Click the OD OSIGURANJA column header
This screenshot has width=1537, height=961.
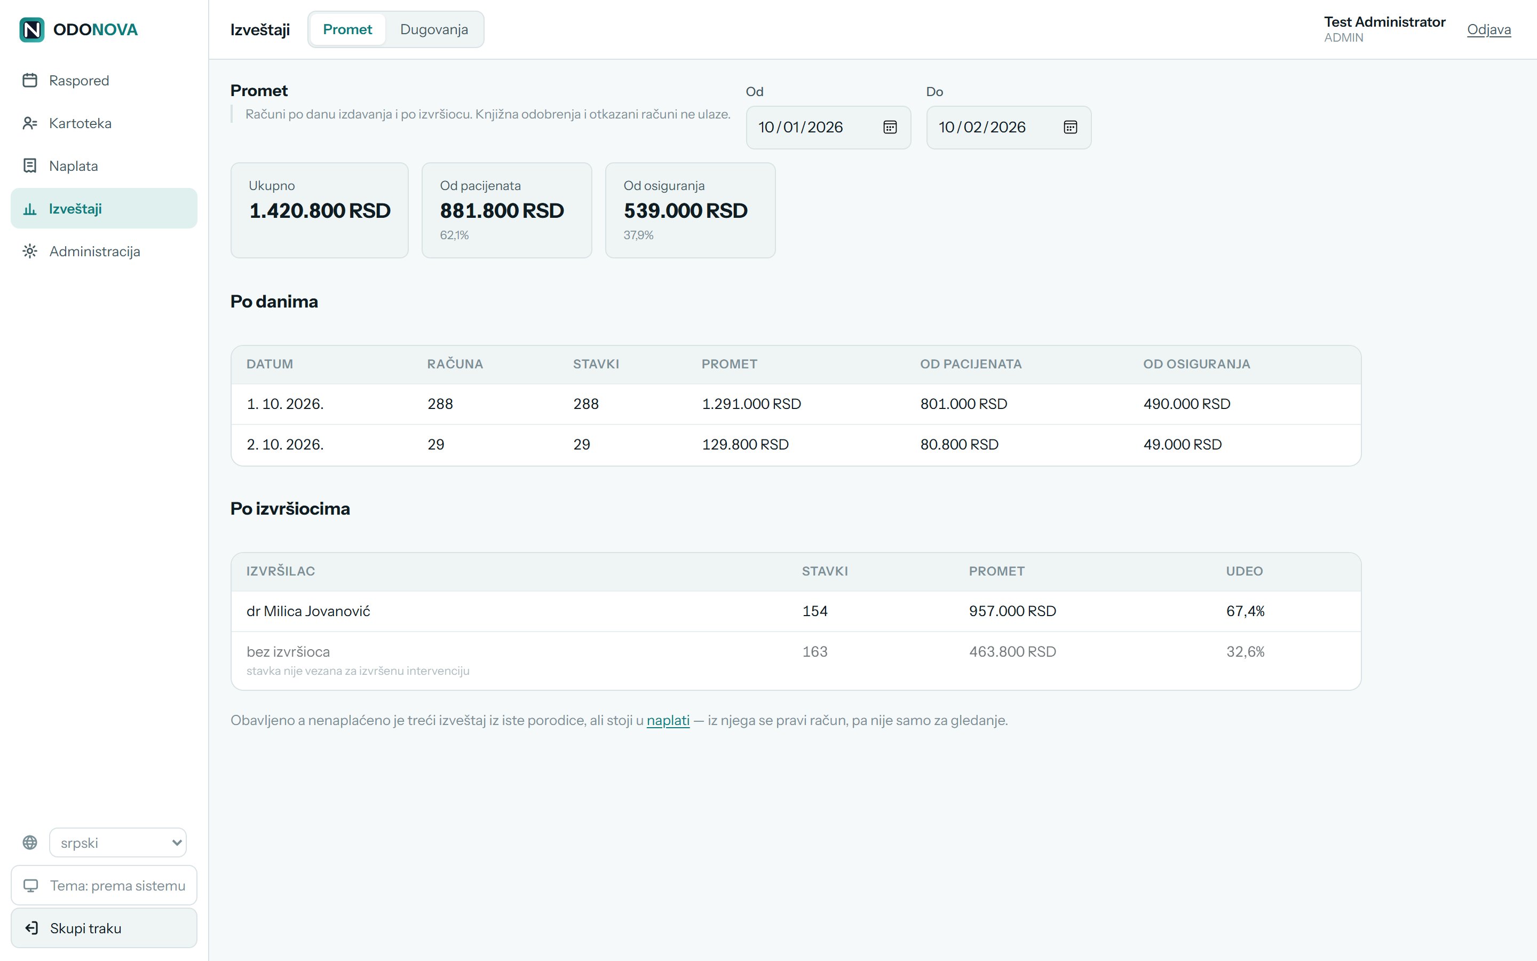pos(1197,364)
